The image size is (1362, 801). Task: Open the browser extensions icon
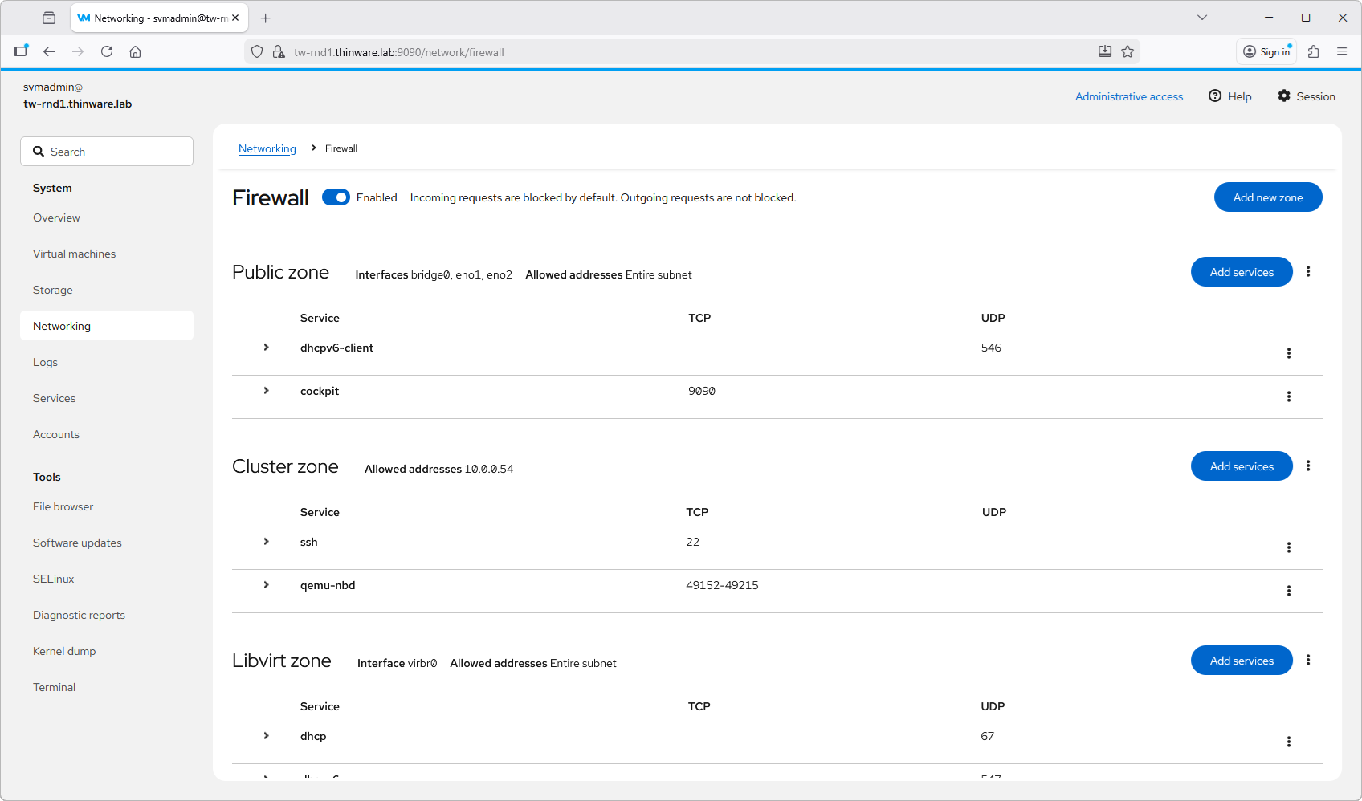[x=1314, y=51]
